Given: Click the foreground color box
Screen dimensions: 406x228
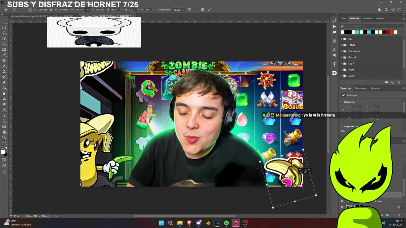Looking at the screenshot, I should (x=3, y=152).
